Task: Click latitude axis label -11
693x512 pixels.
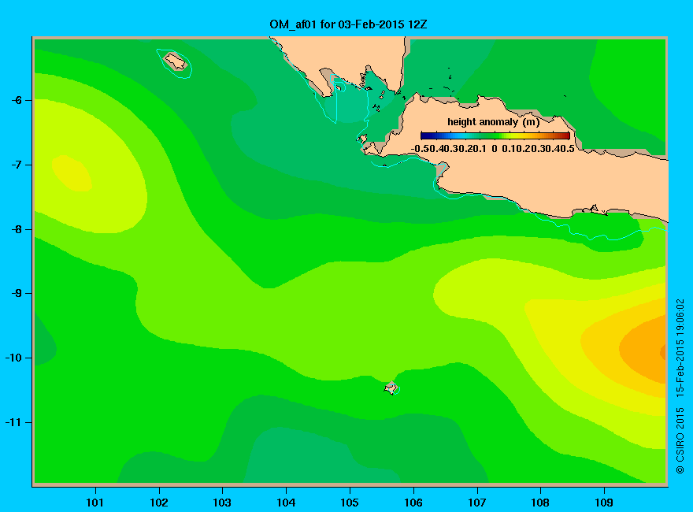Action: (x=13, y=422)
